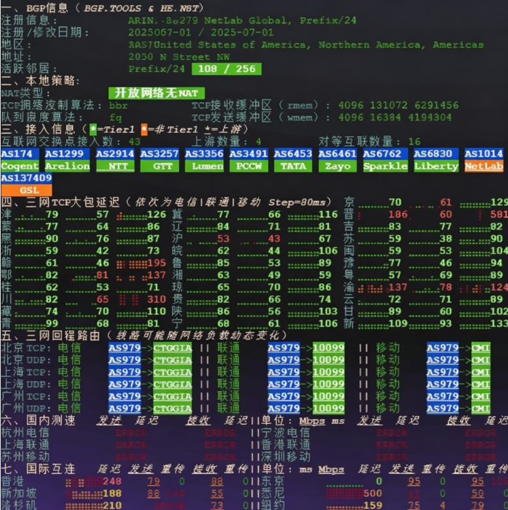Click the orange AS1014 NetLab badge

click(x=484, y=160)
